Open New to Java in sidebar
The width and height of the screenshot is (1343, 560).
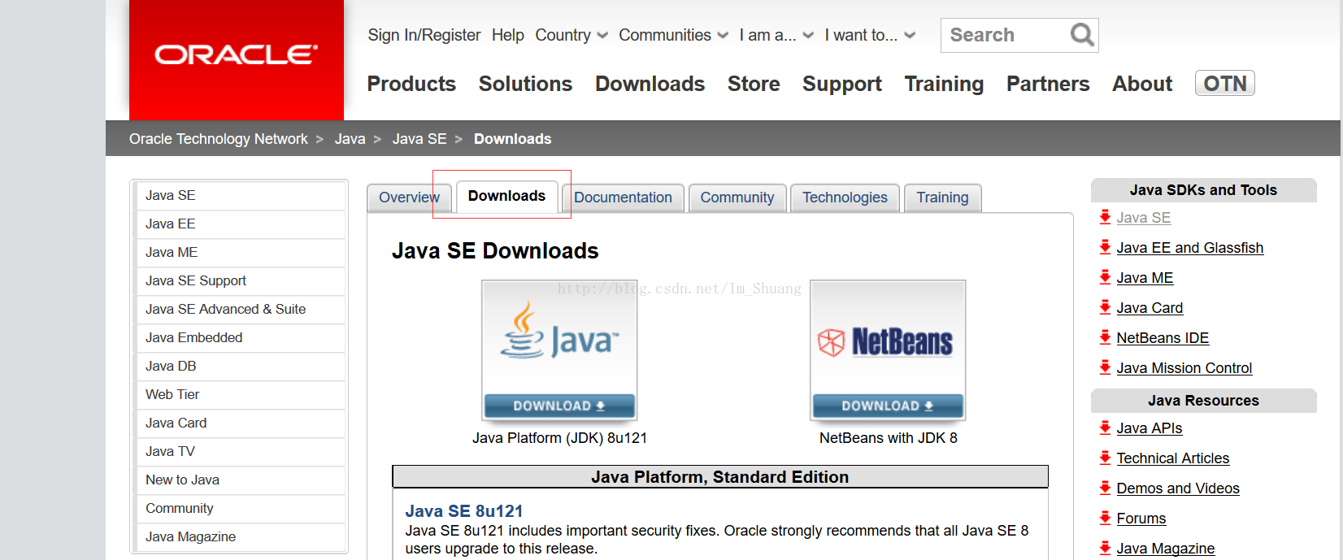point(240,480)
